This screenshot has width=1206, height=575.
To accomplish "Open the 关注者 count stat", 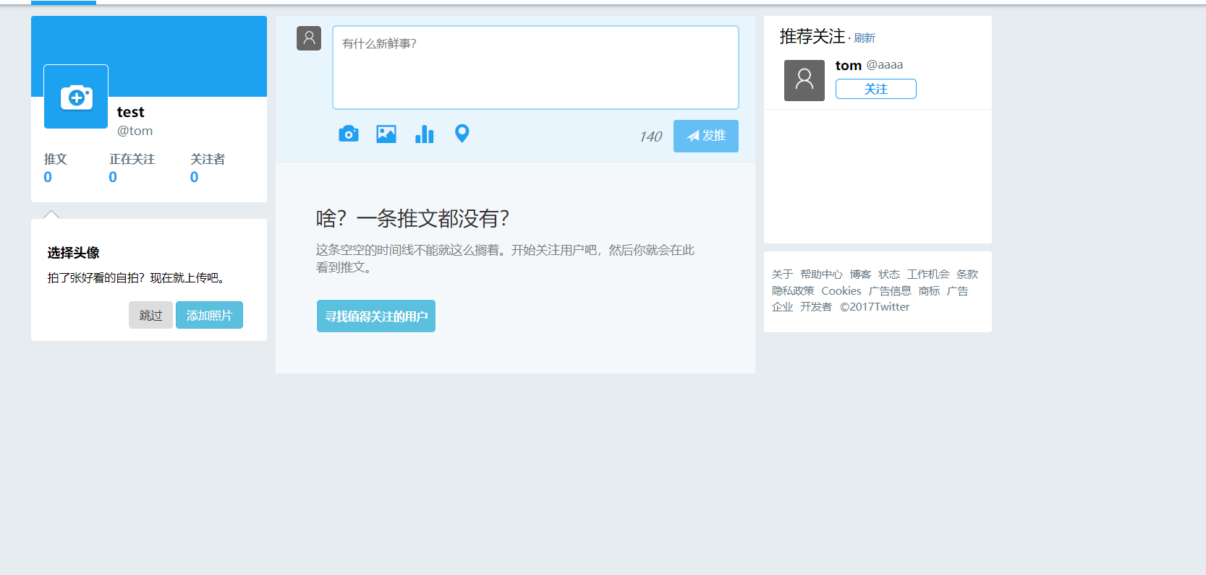I will pos(208,168).
